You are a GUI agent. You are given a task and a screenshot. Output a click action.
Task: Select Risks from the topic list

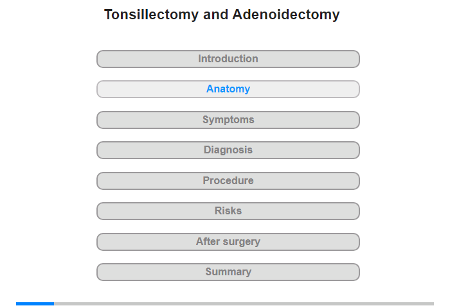[228, 210]
